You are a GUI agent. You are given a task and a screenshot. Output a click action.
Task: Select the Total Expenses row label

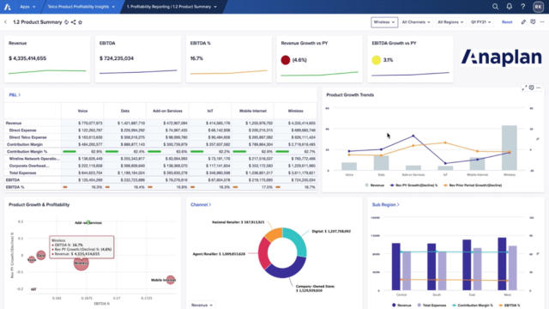click(x=23, y=173)
